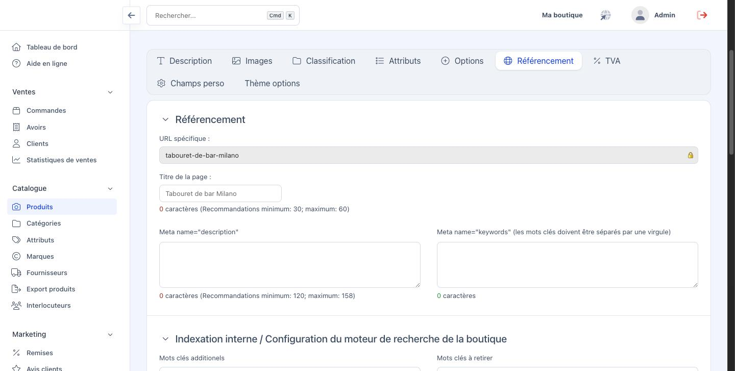Click the Commandes box icon
This screenshot has width=735, height=371.
coord(16,110)
